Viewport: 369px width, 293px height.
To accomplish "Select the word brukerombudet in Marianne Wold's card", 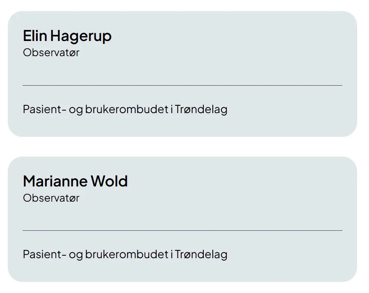I will (127, 254).
